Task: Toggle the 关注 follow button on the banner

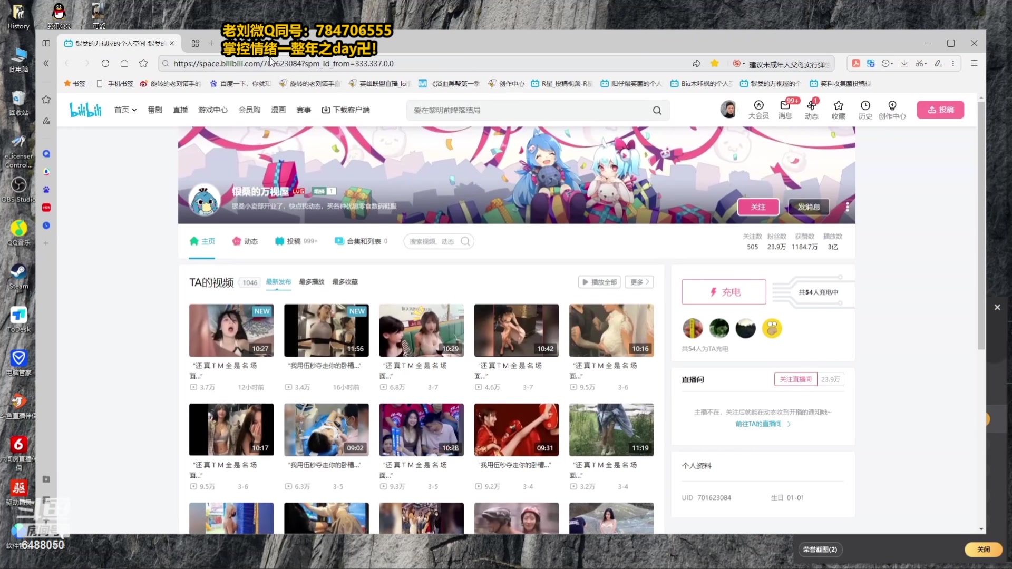Action: click(x=757, y=207)
